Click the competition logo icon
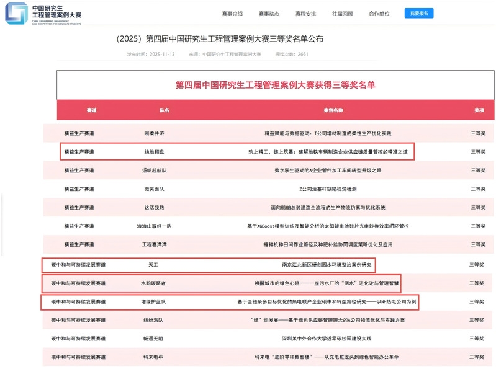 click(16, 13)
